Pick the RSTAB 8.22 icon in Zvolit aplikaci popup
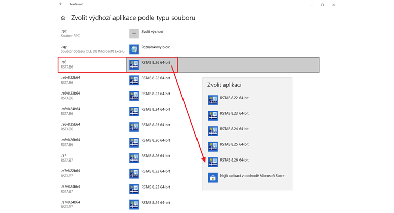 click(213, 100)
